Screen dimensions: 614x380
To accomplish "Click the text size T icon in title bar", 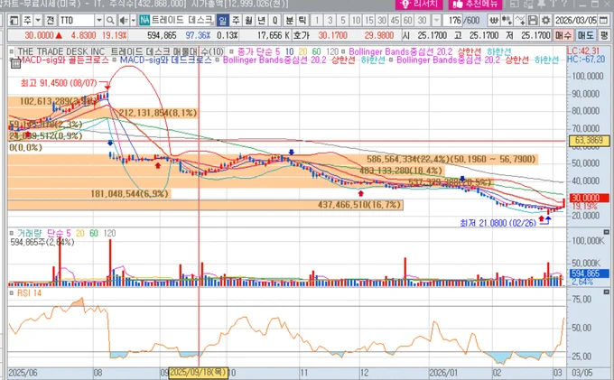I will click(x=554, y=4).
